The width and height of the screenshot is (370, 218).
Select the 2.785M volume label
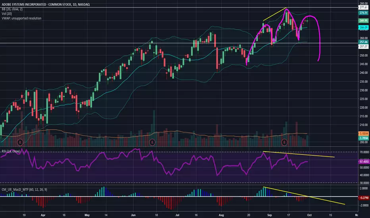pyautogui.click(x=363, y=138)
